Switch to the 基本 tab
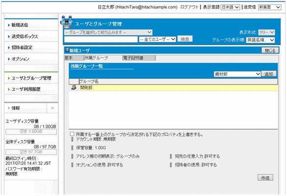The width and height of the screenshot is (287, 196). (74, 58)
